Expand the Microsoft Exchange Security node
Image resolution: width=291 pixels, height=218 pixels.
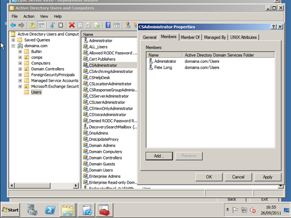click(x=20, y=87)
